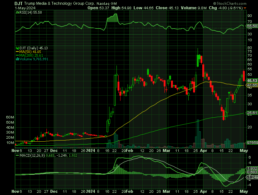258x195 pixels.
Task: Click the DJT (Daily) candlestick legend icon
Action: (x=17, y=48)
